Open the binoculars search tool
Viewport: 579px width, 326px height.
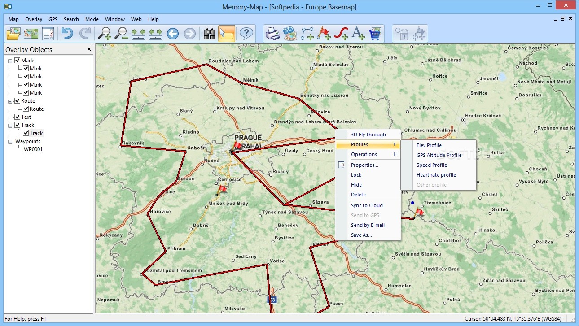[210, 34]
